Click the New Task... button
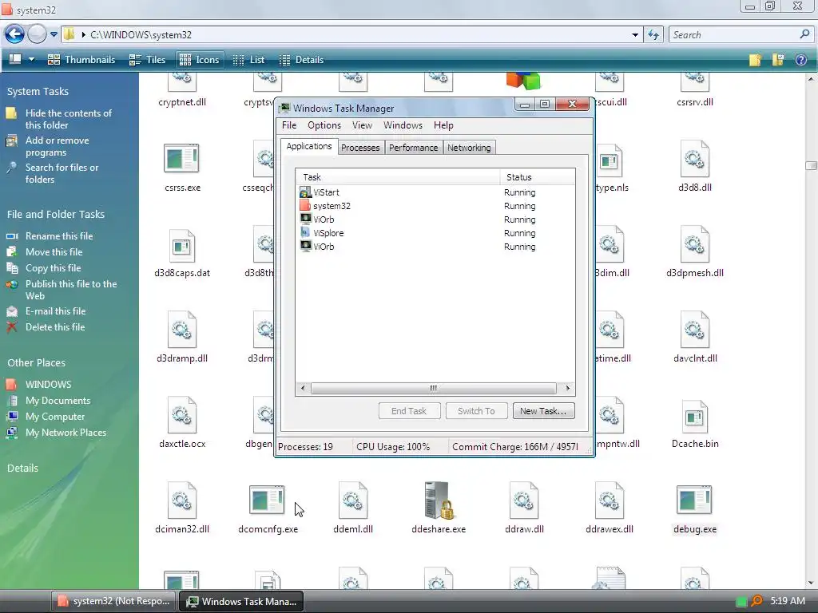Viewport: 818px width, 613px height. (x=543, y=411)
